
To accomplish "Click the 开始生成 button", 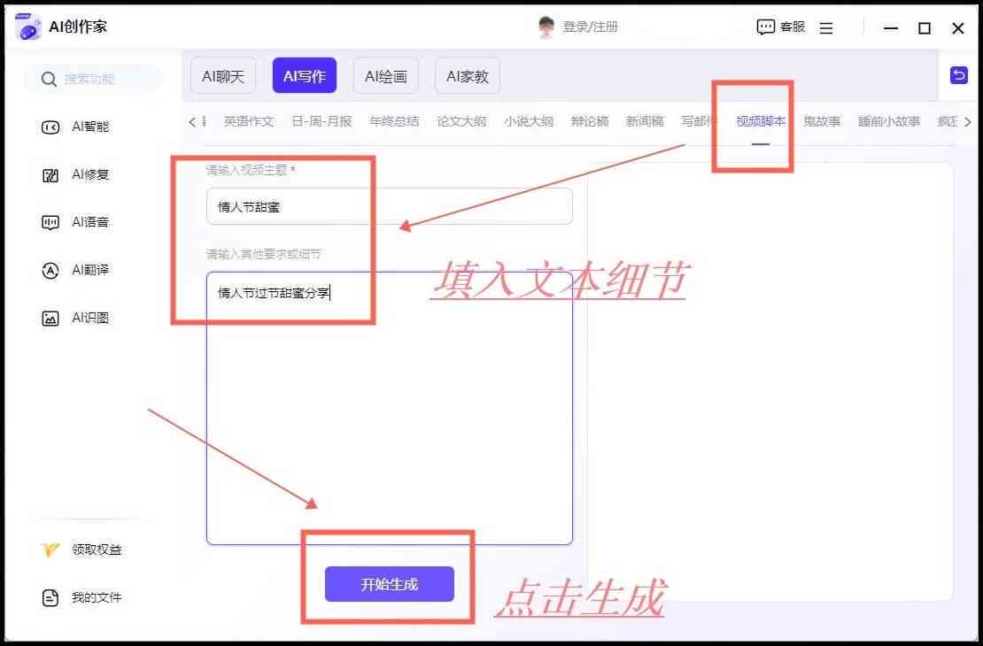I will (390, 584).
